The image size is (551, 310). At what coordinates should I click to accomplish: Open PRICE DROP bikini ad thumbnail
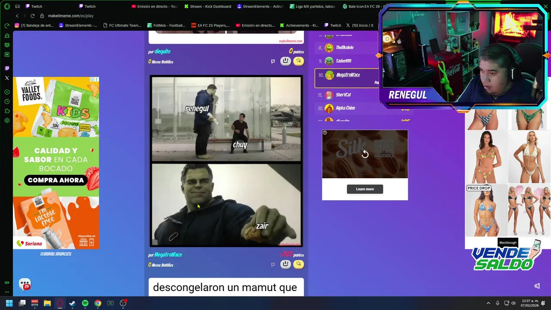[486, 211]
